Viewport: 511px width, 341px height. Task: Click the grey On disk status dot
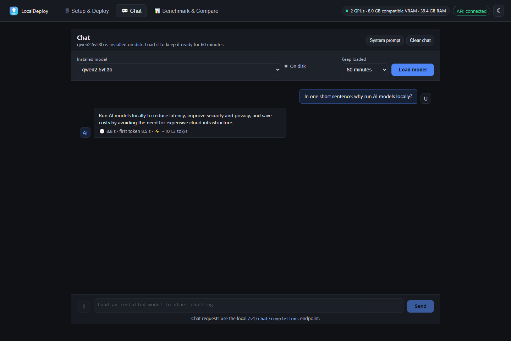click(286, 66)
